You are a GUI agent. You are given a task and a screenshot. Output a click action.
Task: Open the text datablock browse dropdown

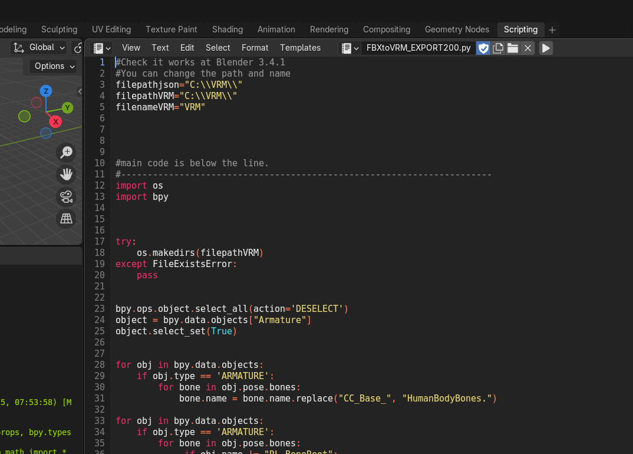pos(350,48)
